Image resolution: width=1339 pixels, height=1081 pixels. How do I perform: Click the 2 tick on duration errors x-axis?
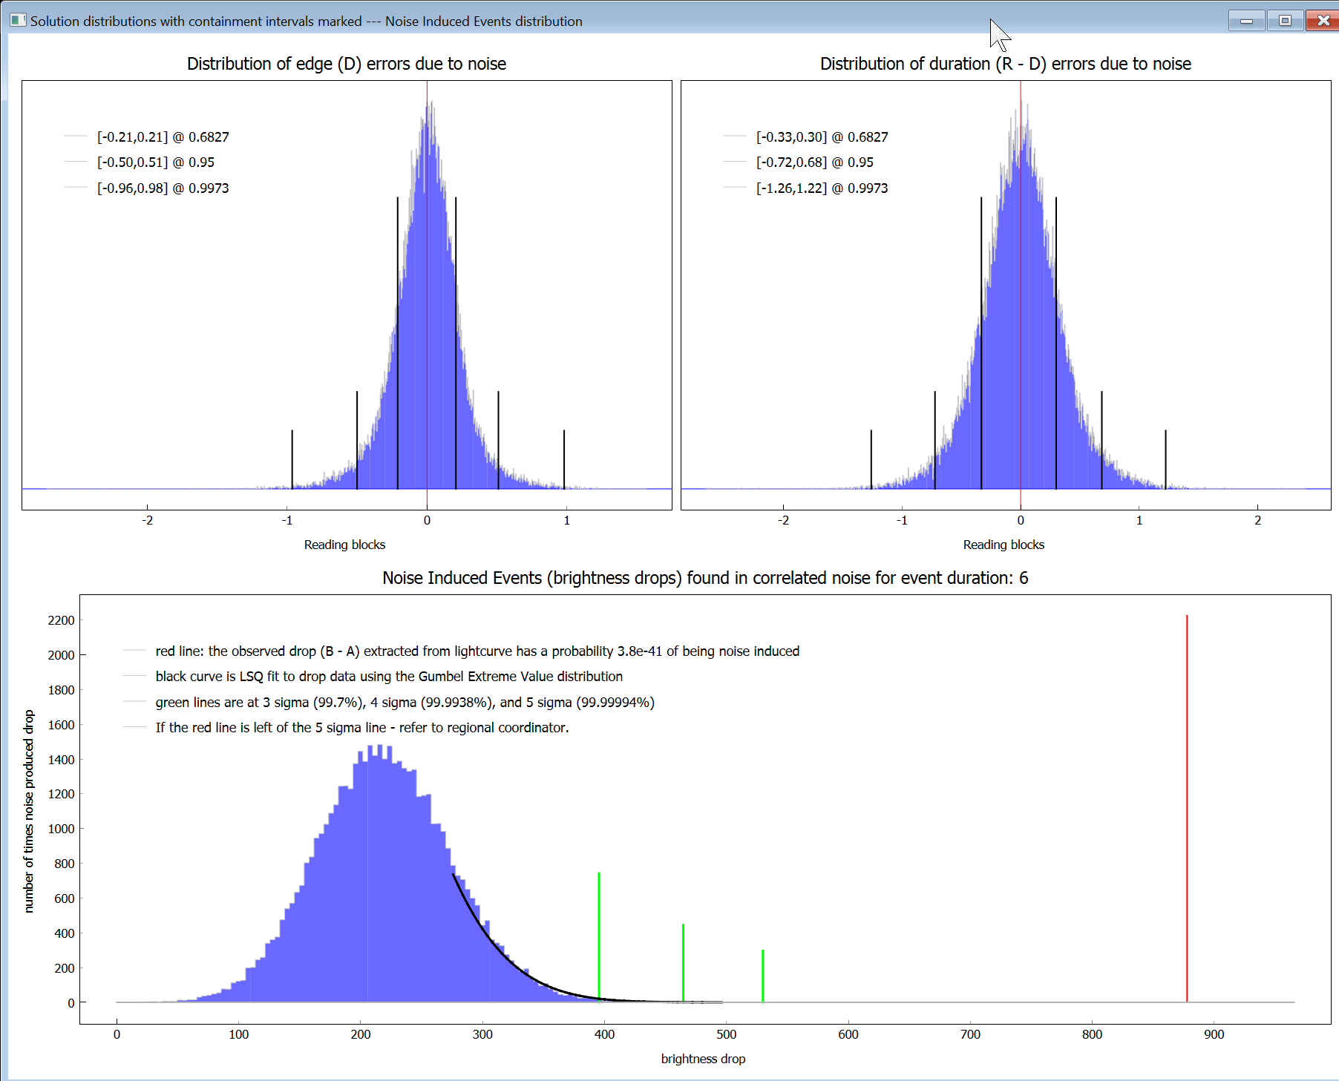(x=1257, y=520)
